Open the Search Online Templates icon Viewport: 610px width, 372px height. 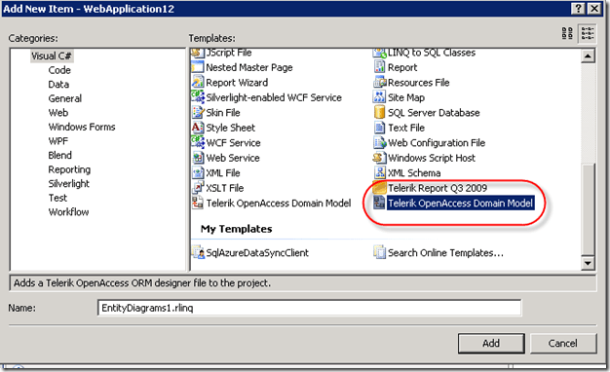379,252
